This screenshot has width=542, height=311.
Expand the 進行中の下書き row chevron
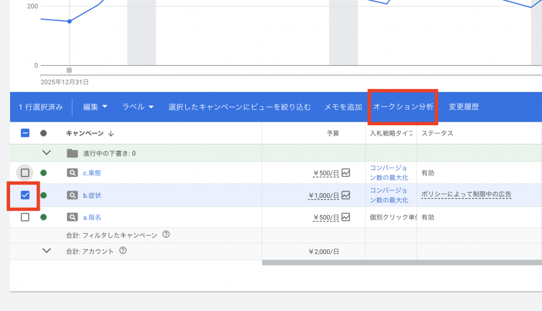[47, 153]
